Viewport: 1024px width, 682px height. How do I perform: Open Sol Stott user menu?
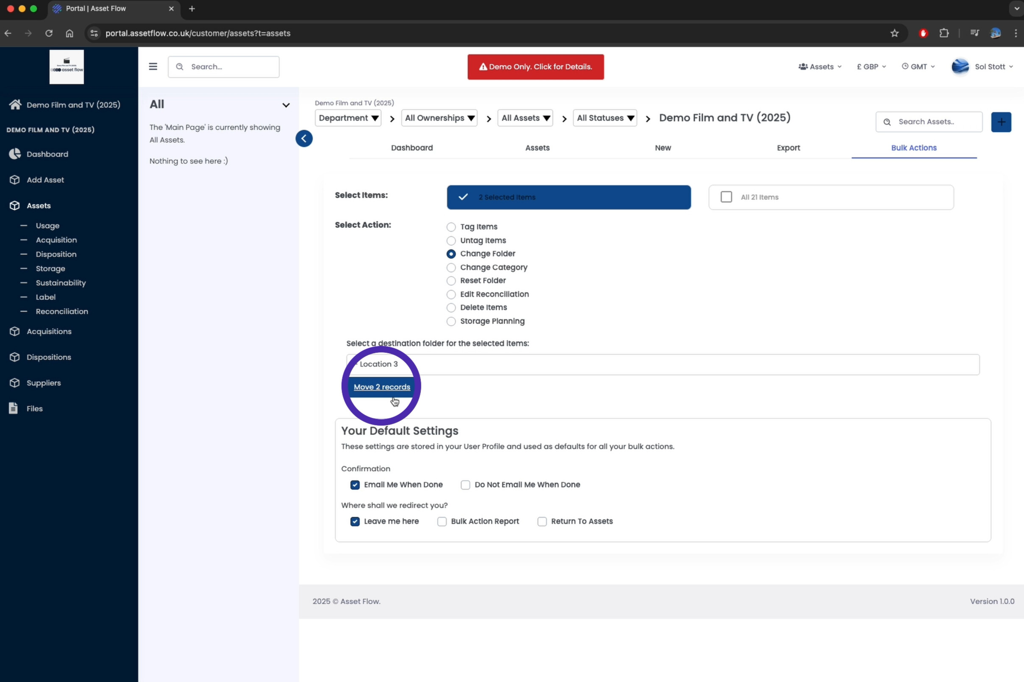tap(994, 67)
